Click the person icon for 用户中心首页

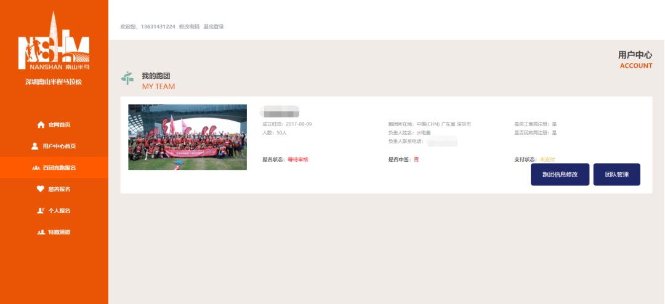(34, 146)
